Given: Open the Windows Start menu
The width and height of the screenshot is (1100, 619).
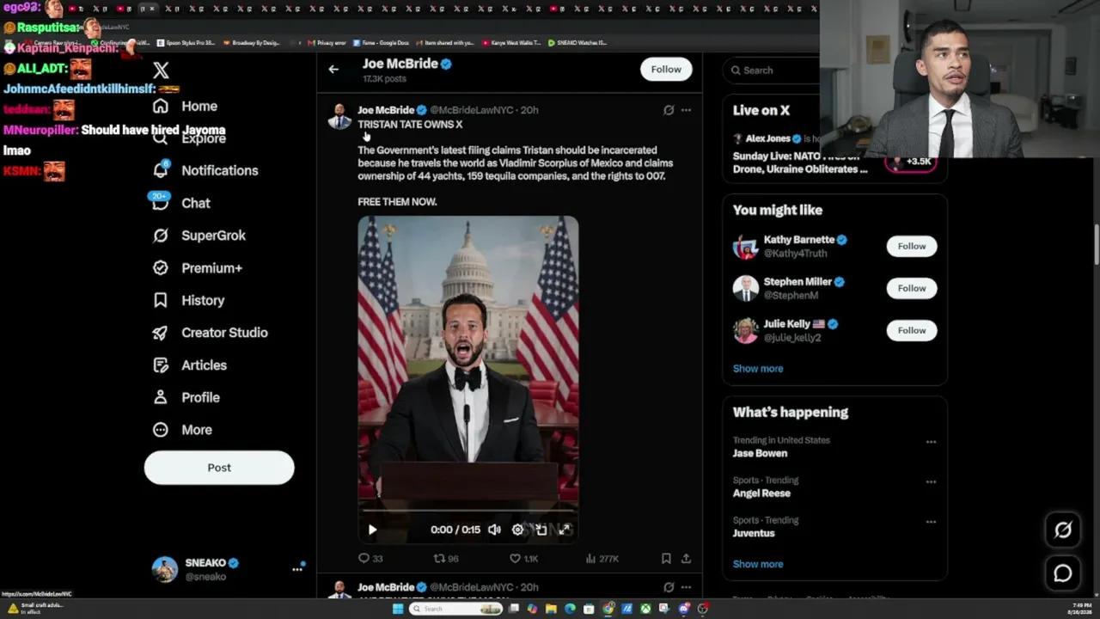Looking at the screenshot, I should [x=397, y=609].
